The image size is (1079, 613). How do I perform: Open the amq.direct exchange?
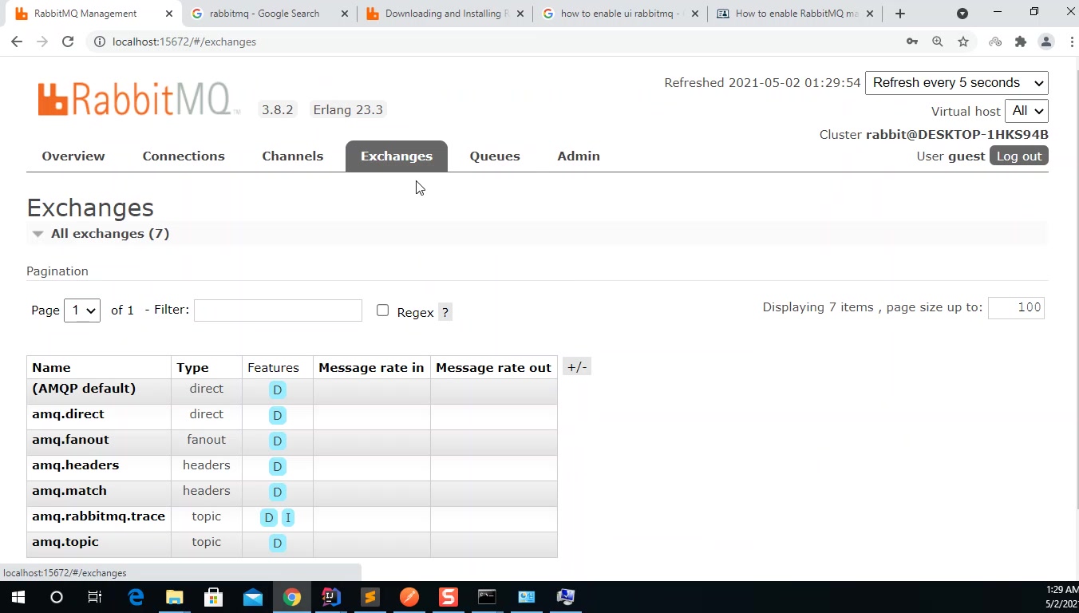pyautogui.click(x=68, y=414)
